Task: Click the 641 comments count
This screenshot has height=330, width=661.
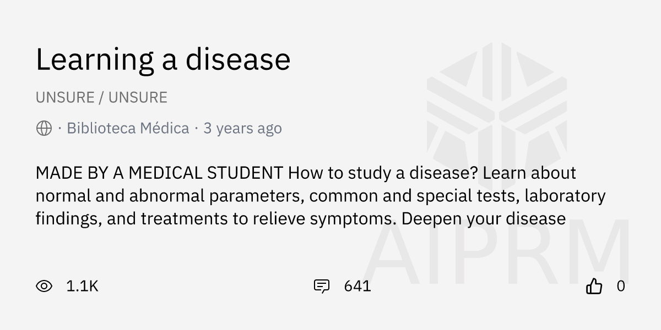Action: coord(357,286)
